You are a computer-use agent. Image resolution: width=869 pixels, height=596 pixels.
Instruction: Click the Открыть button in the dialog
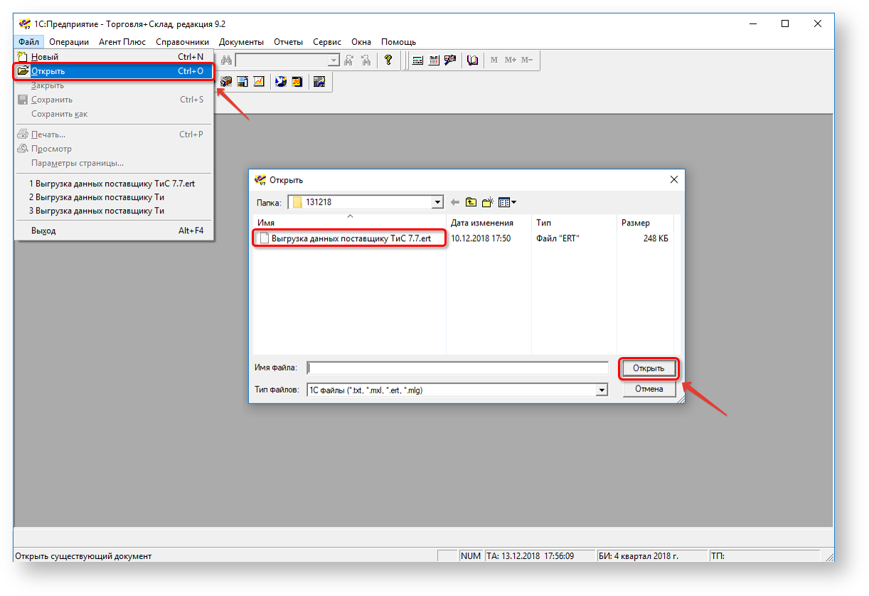(x=649, y=368)
